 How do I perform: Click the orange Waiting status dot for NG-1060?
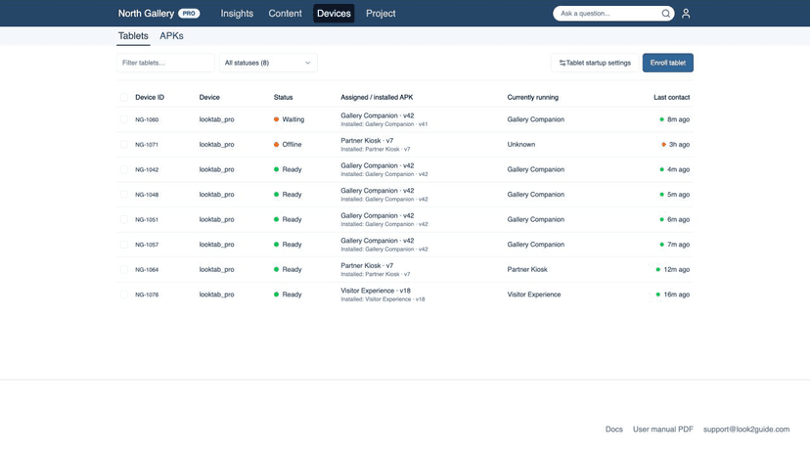click(x=277, y=119)
